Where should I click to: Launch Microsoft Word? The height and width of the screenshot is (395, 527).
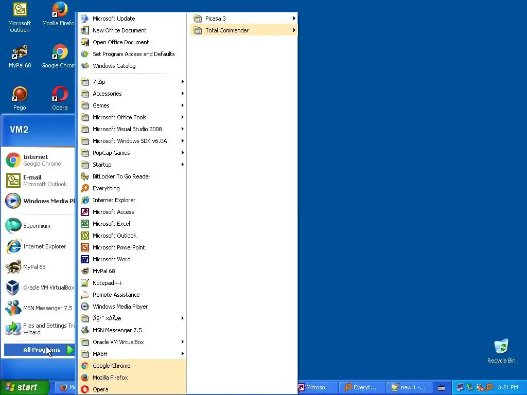point(132,259)
